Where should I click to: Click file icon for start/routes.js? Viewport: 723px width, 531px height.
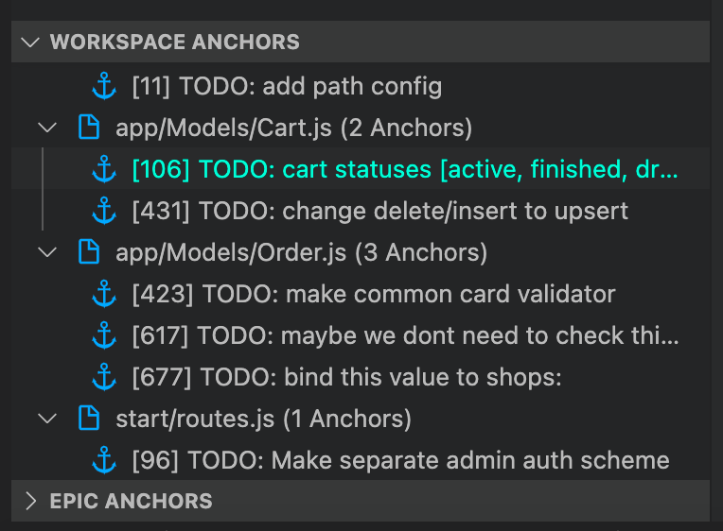point(88,419)
